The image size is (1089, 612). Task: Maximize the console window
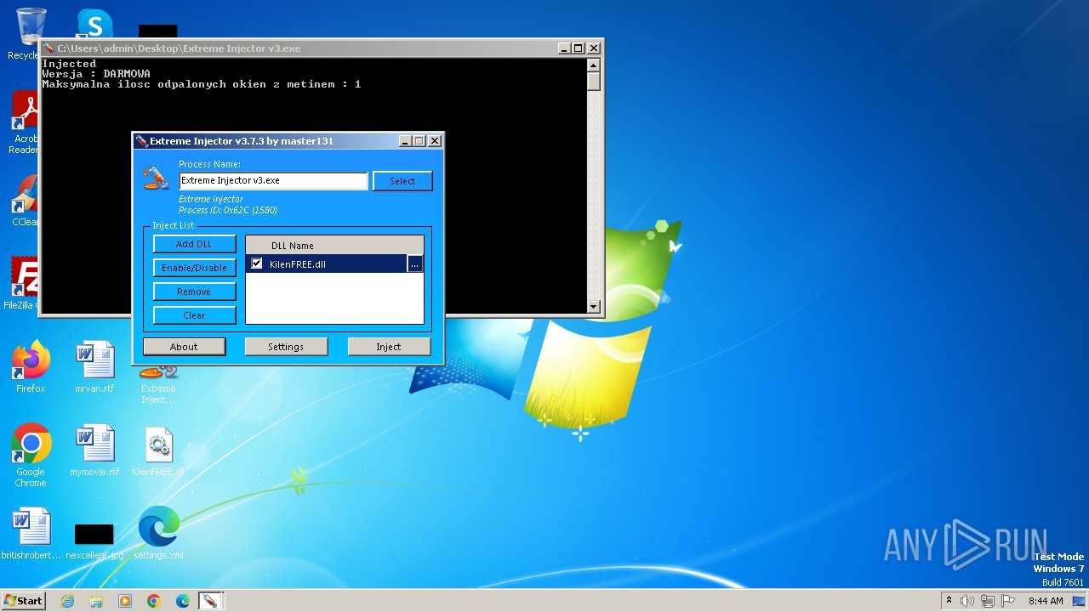(x=579, y=48)
